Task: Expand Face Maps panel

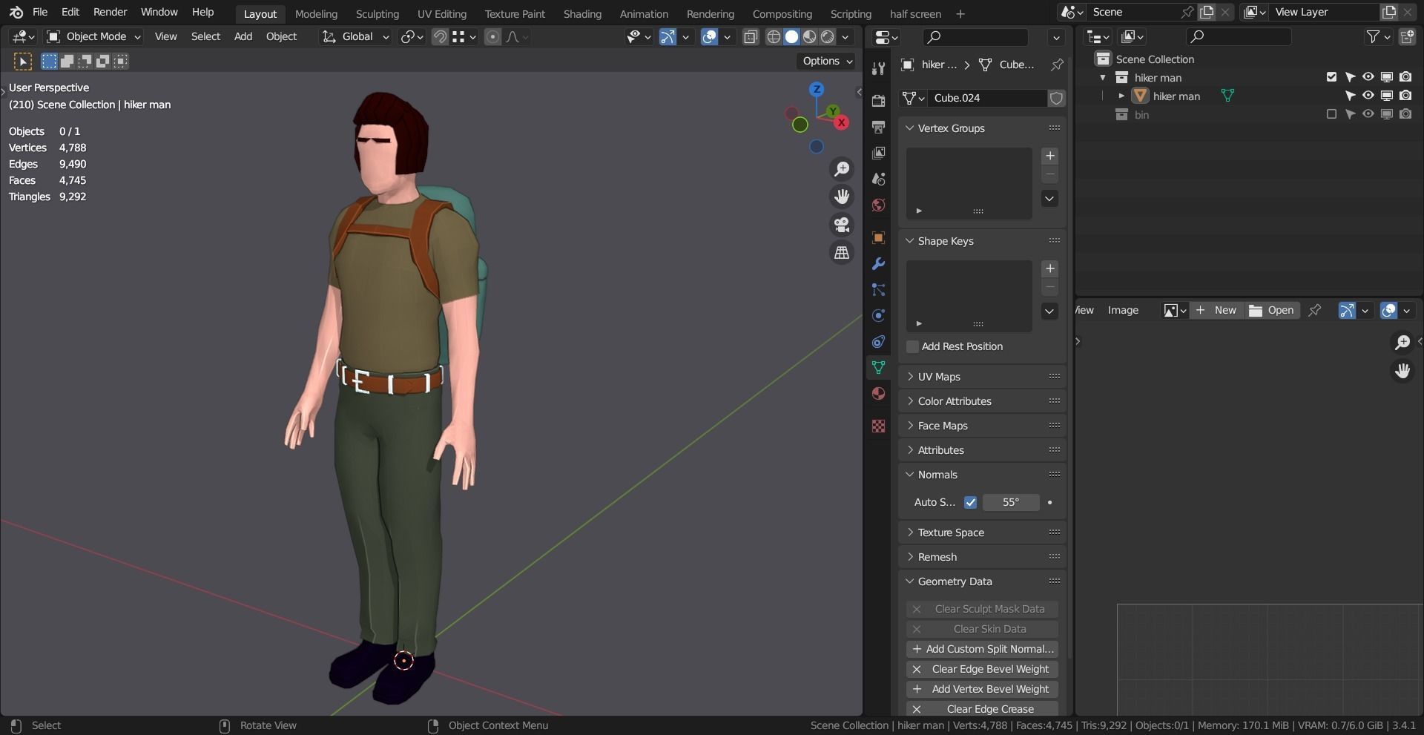Action: pos(981,426)
